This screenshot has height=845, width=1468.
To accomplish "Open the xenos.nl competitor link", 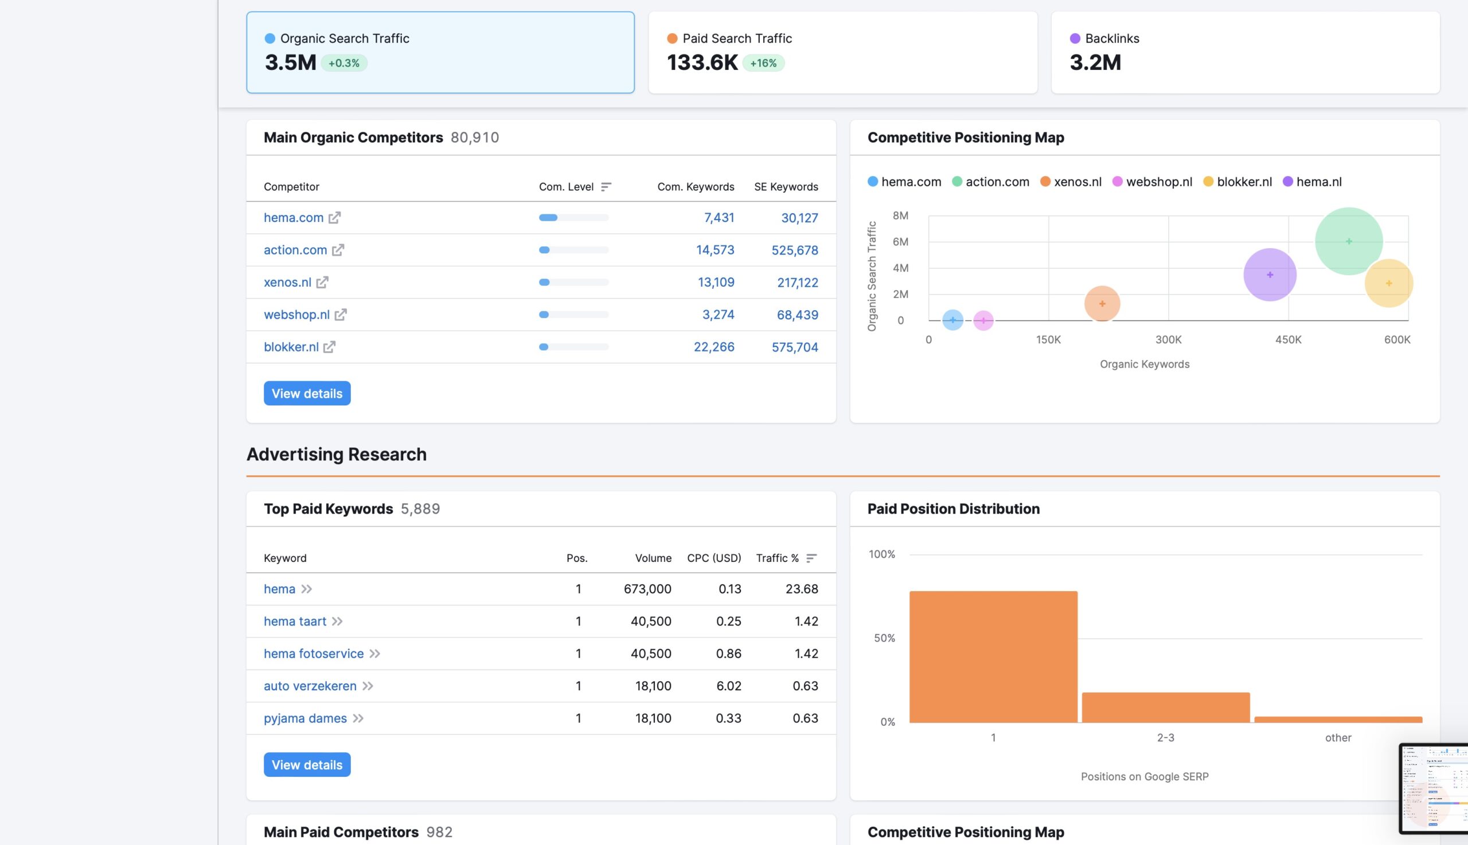I will pyautogui.click(x=288, y=283).
